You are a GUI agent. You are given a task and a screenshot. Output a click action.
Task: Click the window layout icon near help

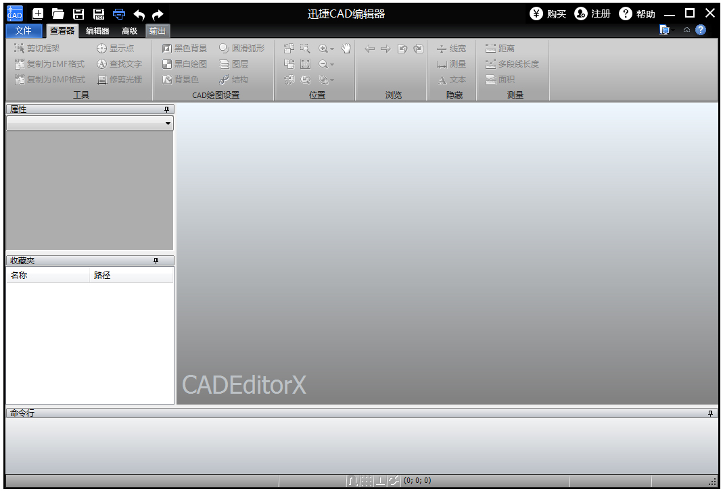664,30
